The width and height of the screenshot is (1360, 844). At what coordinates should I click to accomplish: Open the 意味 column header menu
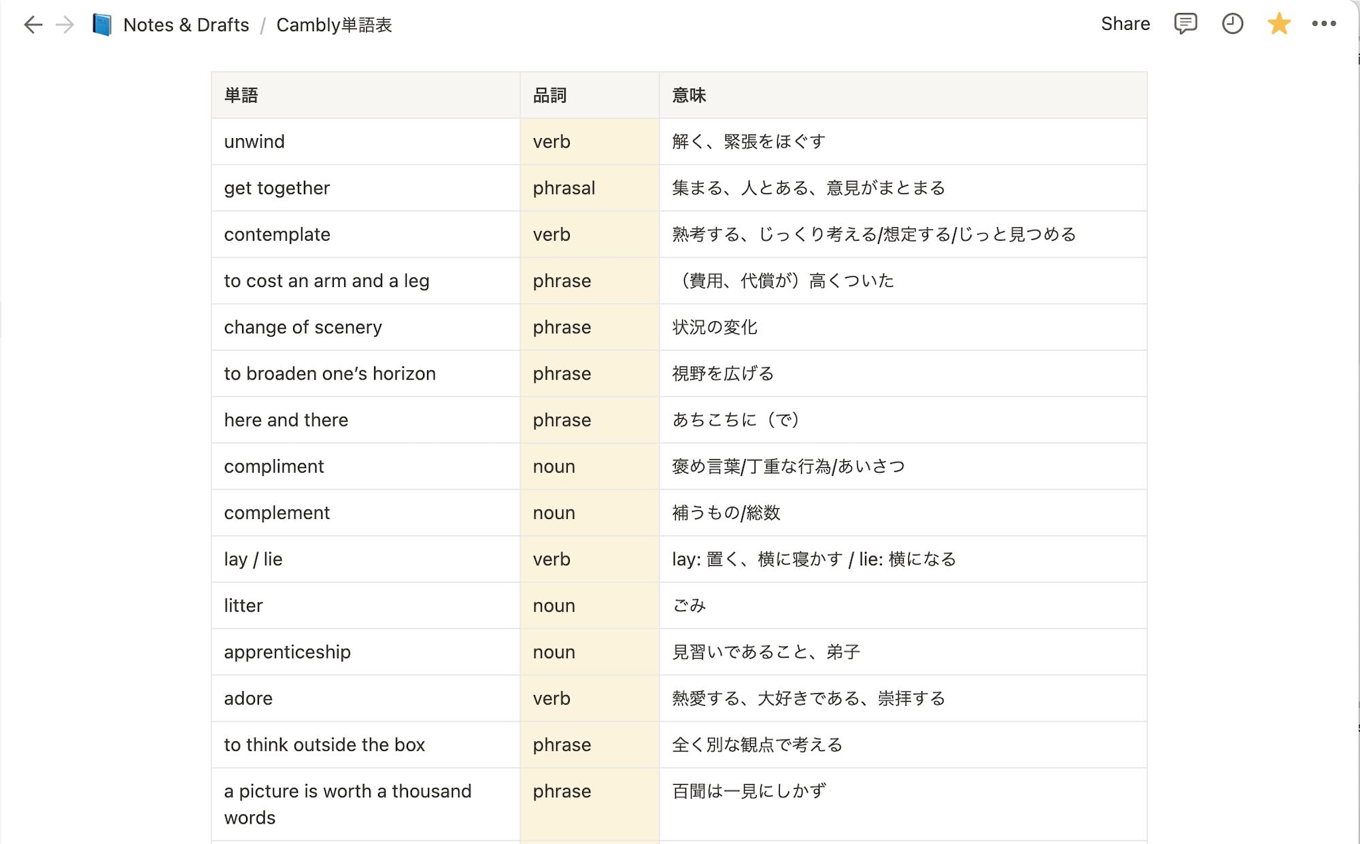coord(689,95)
